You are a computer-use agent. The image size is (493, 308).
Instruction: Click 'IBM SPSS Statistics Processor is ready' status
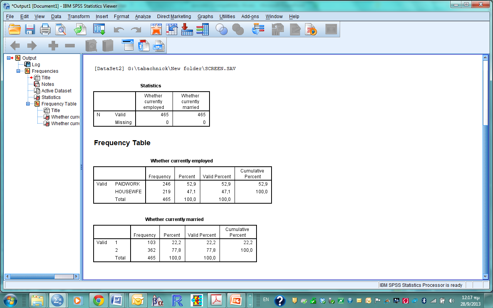tap(421, 285)
